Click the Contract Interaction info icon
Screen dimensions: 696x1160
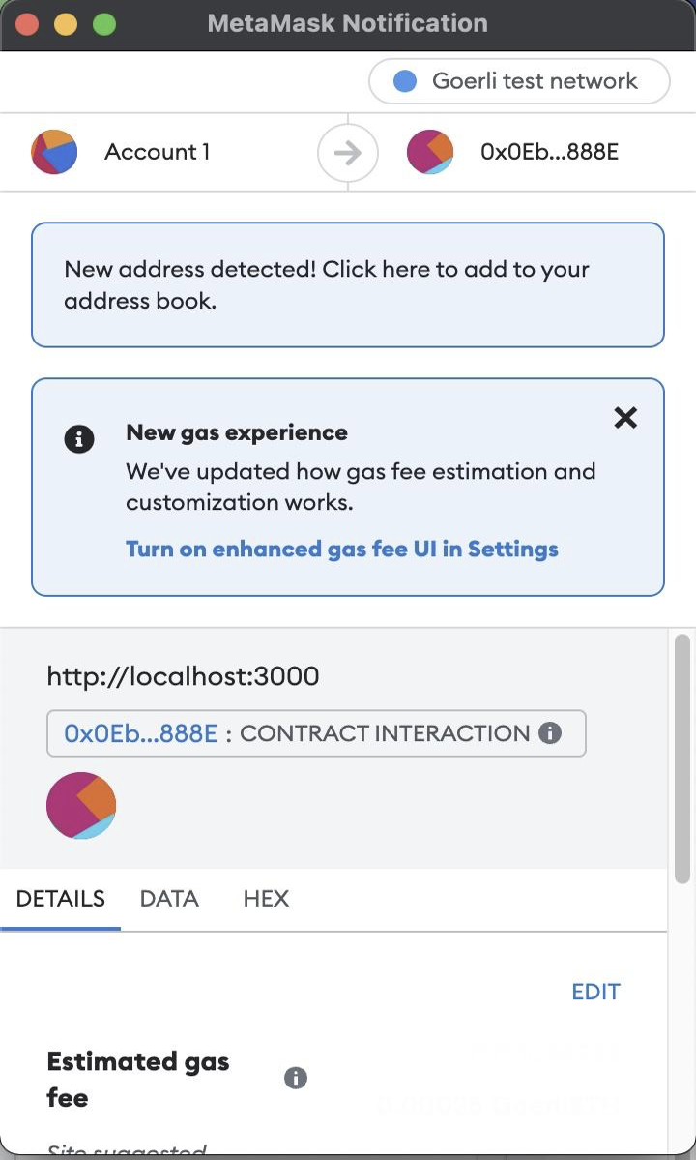pyautogui.click(x=550, y=732)
